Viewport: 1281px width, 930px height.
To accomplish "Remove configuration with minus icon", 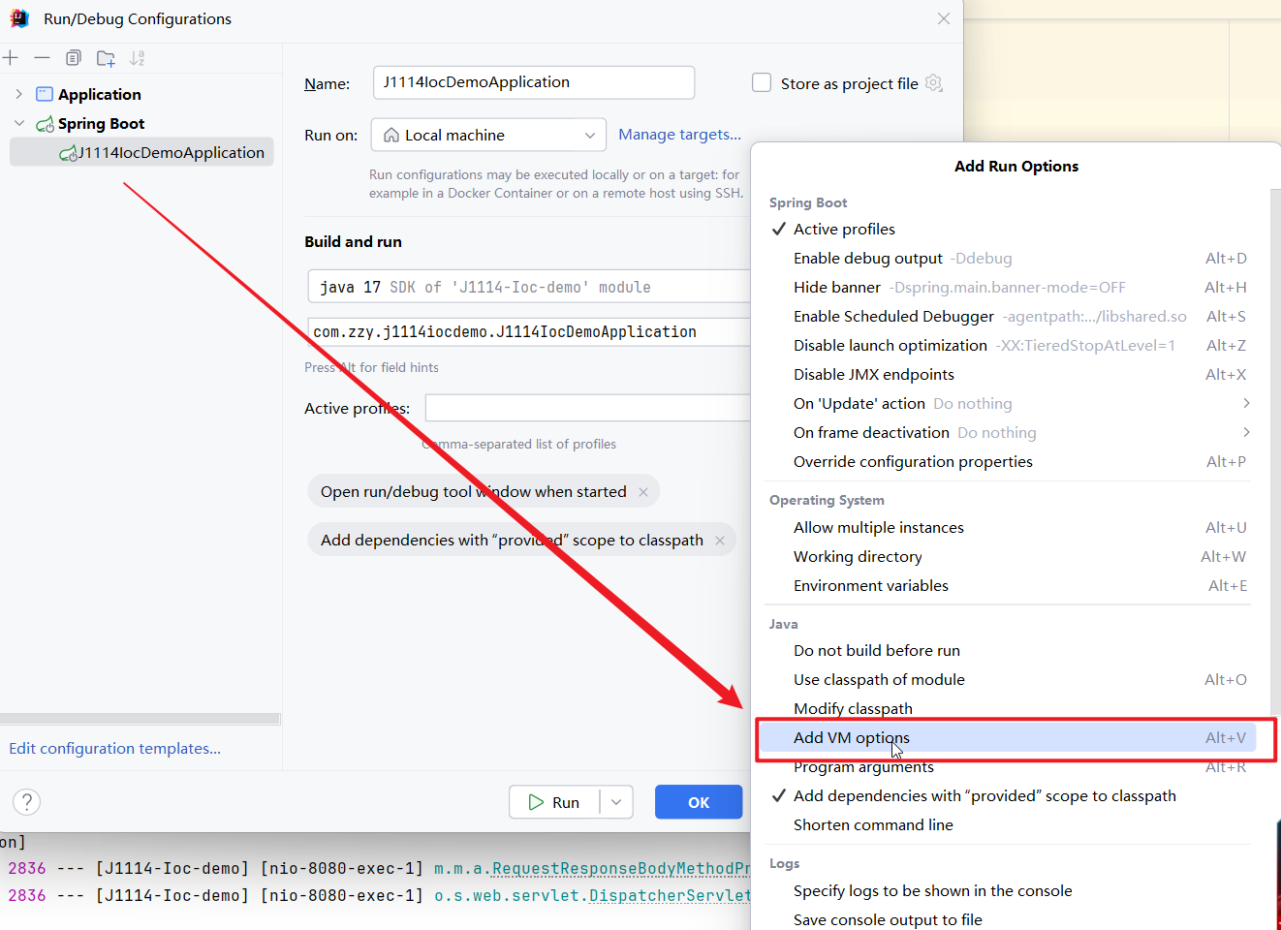I will [x=42, y=58].
